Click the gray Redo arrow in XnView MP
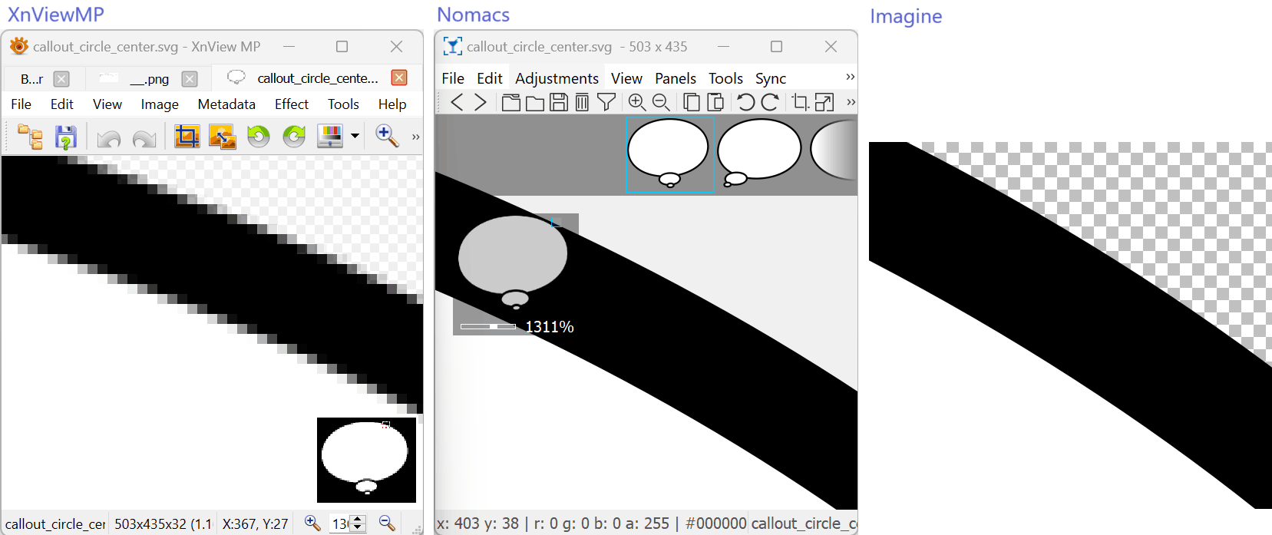 pos(144,138)
